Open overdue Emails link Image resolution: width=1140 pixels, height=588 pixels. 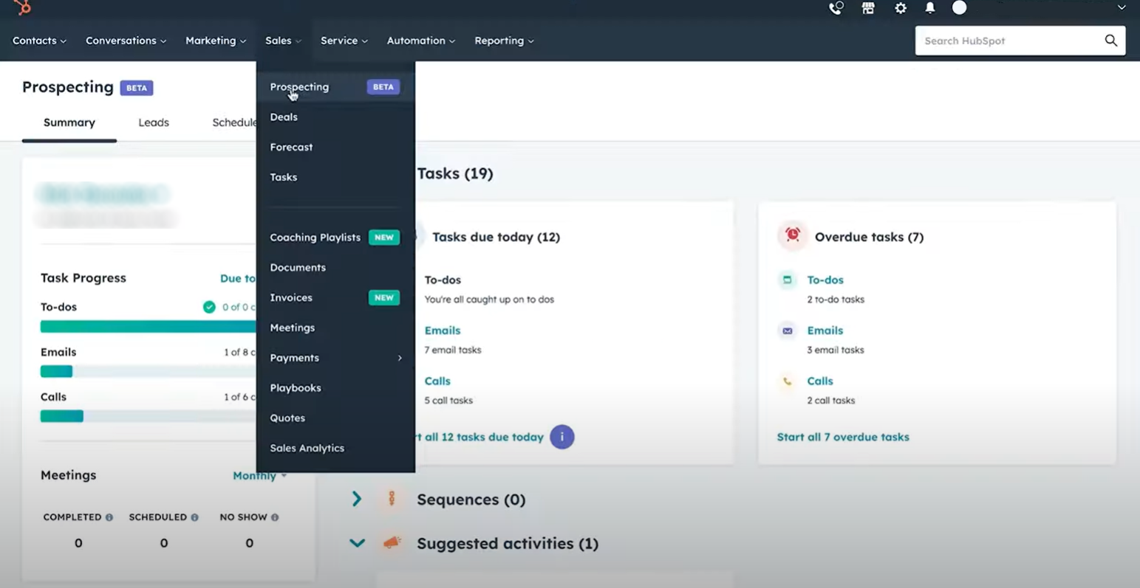[825, 331]
